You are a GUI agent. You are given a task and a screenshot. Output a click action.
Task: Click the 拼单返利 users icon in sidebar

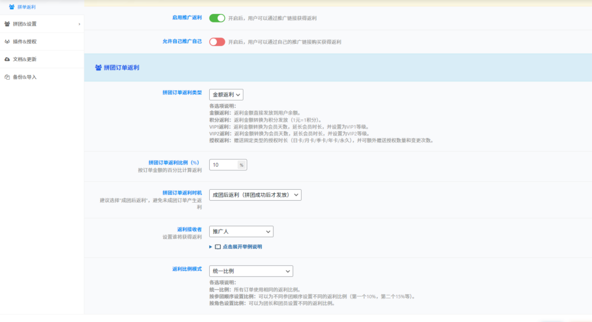click(x=12, y=7)
